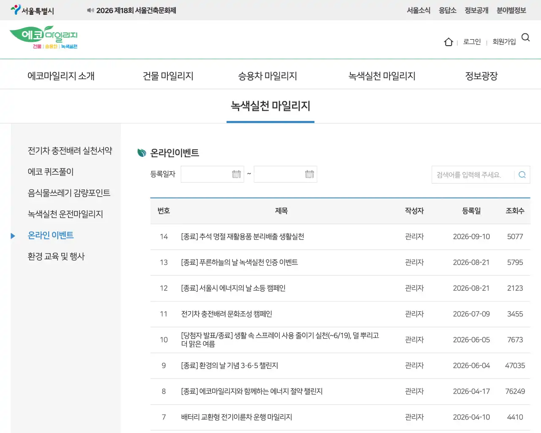Open 정보광장 menu
541x433 pixels.
(481, 76)
